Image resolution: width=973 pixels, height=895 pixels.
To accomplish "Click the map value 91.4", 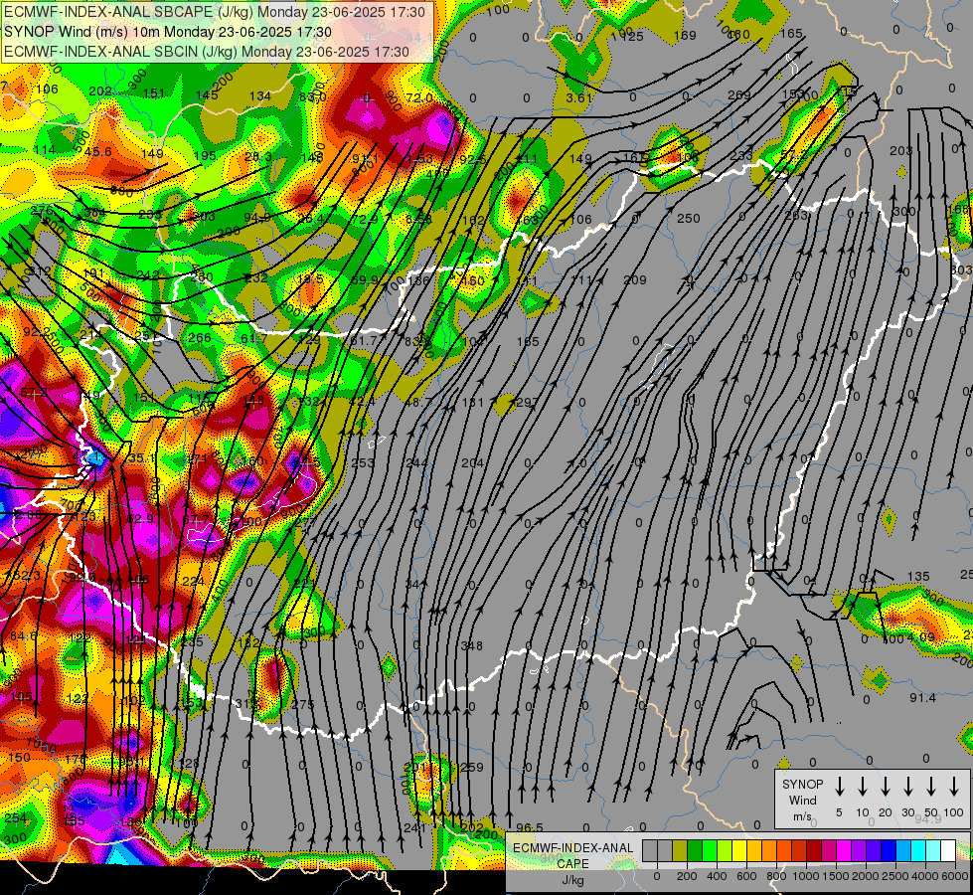I will [x=922, y=698].
